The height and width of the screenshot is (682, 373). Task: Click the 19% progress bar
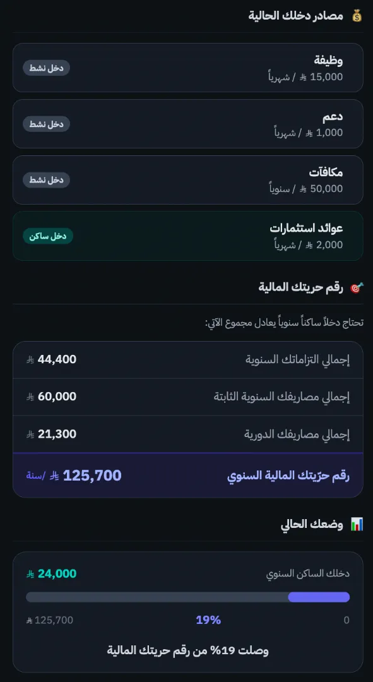187,596
